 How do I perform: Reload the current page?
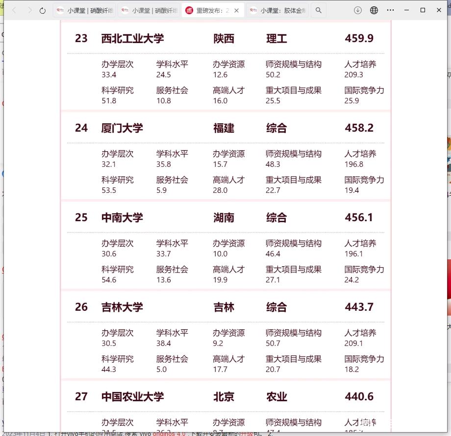pyautogui.click(x=43, y=11)
